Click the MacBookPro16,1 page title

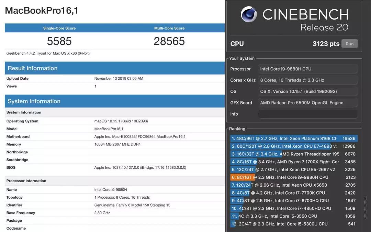[x=42, y=11]
